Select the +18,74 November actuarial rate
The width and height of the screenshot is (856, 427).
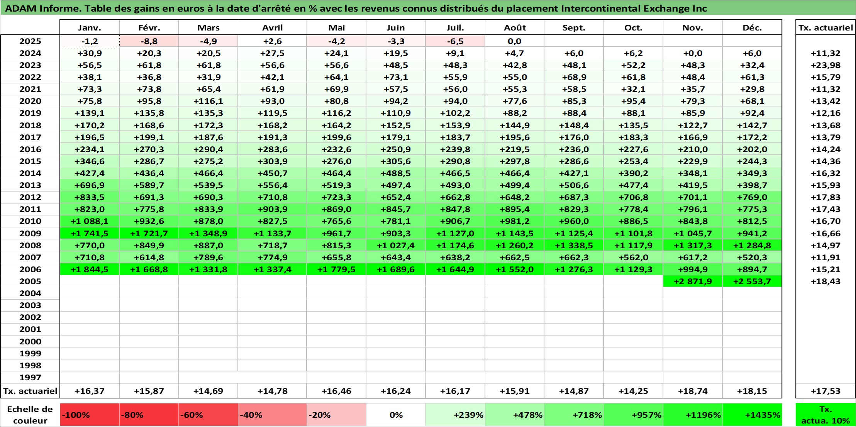pos(693,391)
